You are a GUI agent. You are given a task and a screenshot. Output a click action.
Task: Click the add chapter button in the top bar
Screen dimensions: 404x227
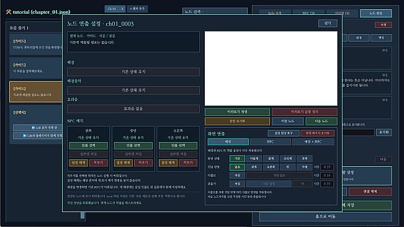[x=137, y=9]
